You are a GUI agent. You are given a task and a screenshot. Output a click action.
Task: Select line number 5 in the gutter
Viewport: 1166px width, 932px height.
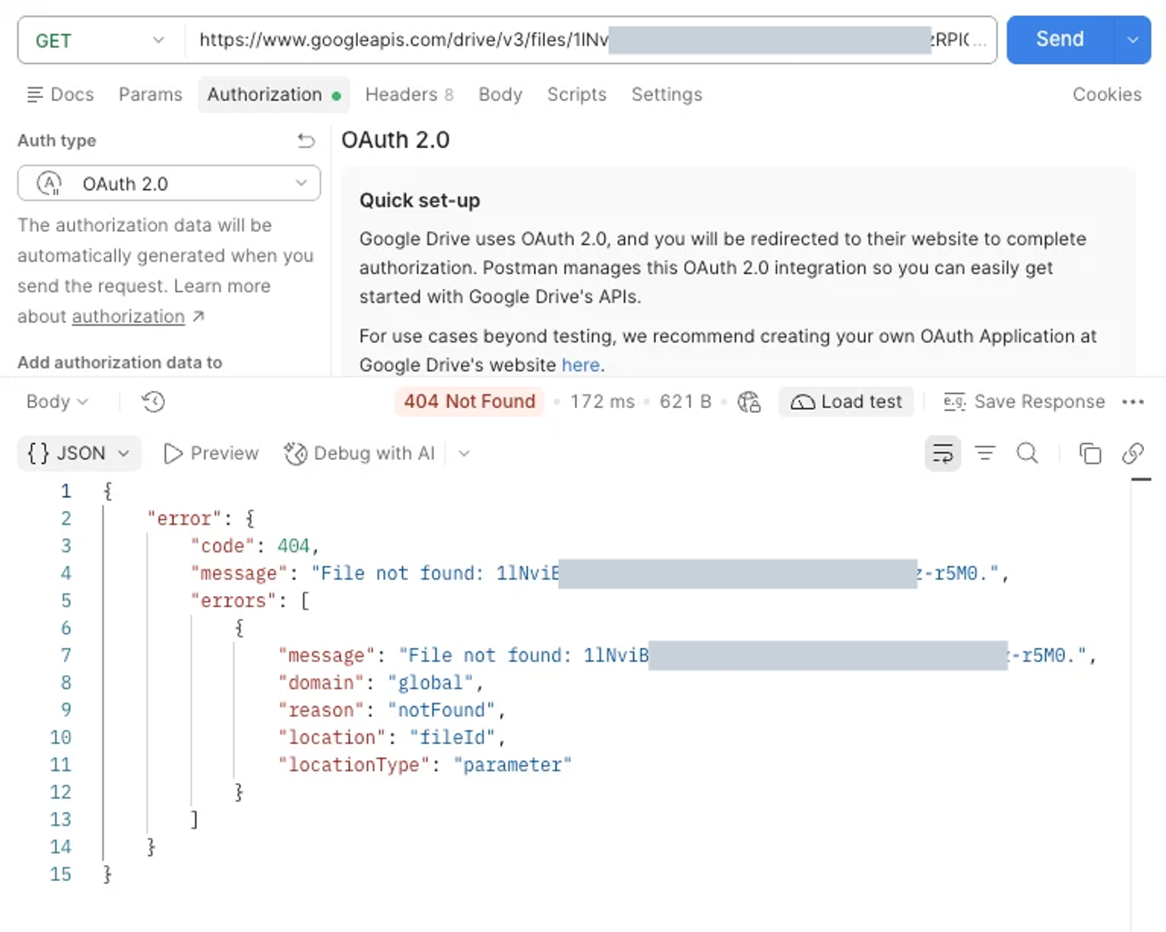(x=66, y=601)
